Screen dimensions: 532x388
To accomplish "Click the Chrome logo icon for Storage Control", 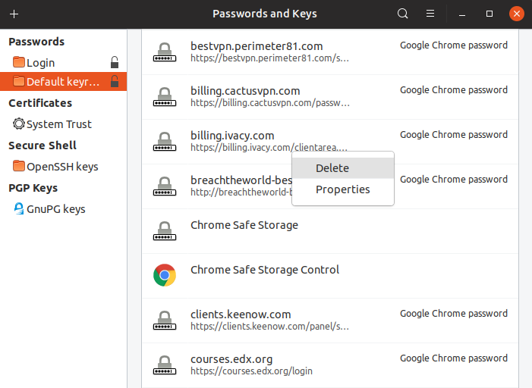I will pyautogui.click(x=165, y=275).
